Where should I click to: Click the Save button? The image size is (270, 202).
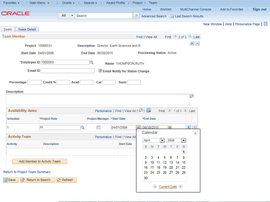pyautogui.click(x=11, y=180)
